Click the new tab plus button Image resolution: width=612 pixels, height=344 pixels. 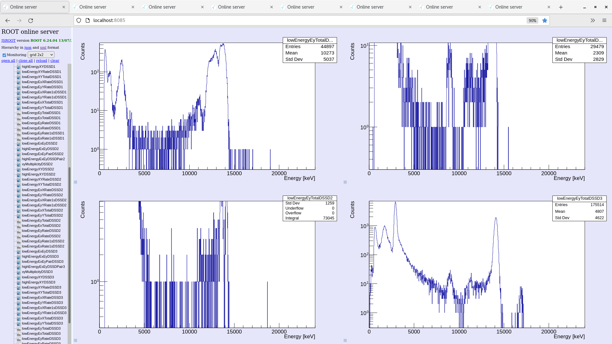(x=561, y=7)
